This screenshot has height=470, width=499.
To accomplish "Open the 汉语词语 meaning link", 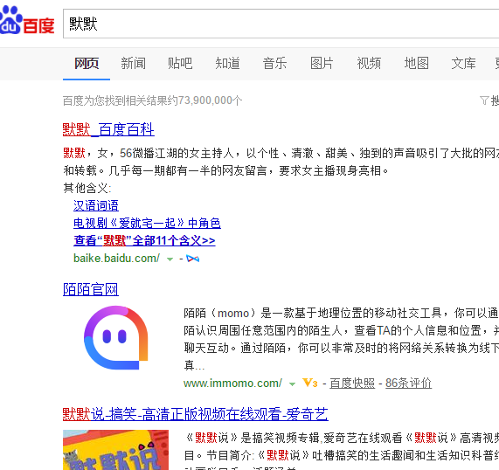I will click(96, 205).
